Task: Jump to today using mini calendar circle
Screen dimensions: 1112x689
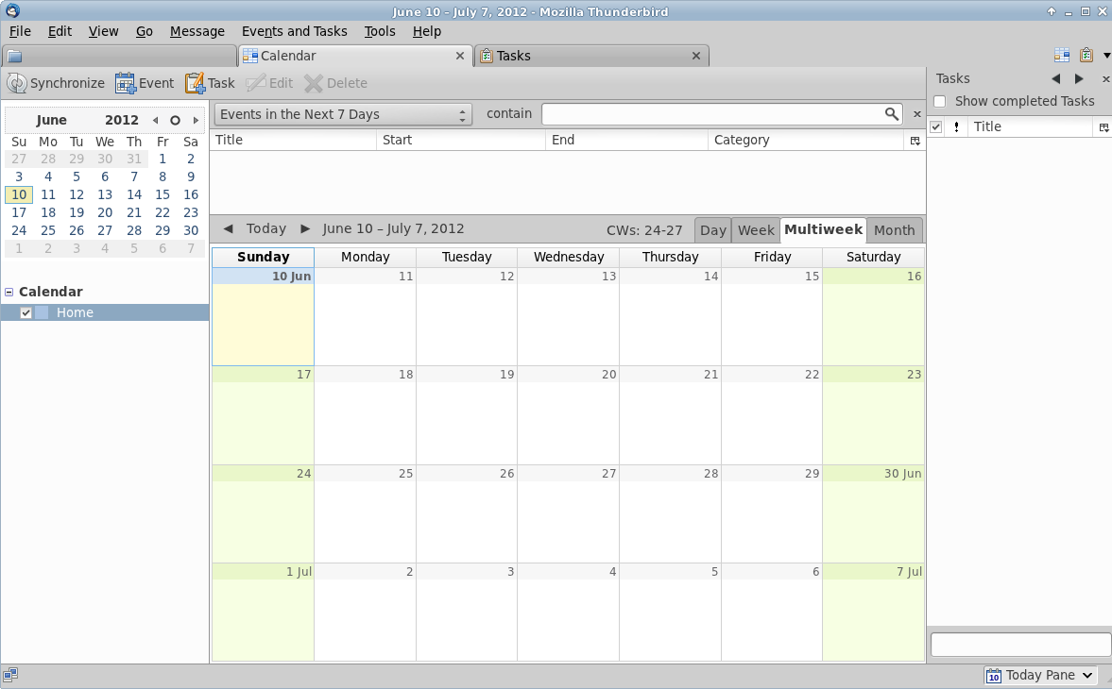Action: click(175, 121)
